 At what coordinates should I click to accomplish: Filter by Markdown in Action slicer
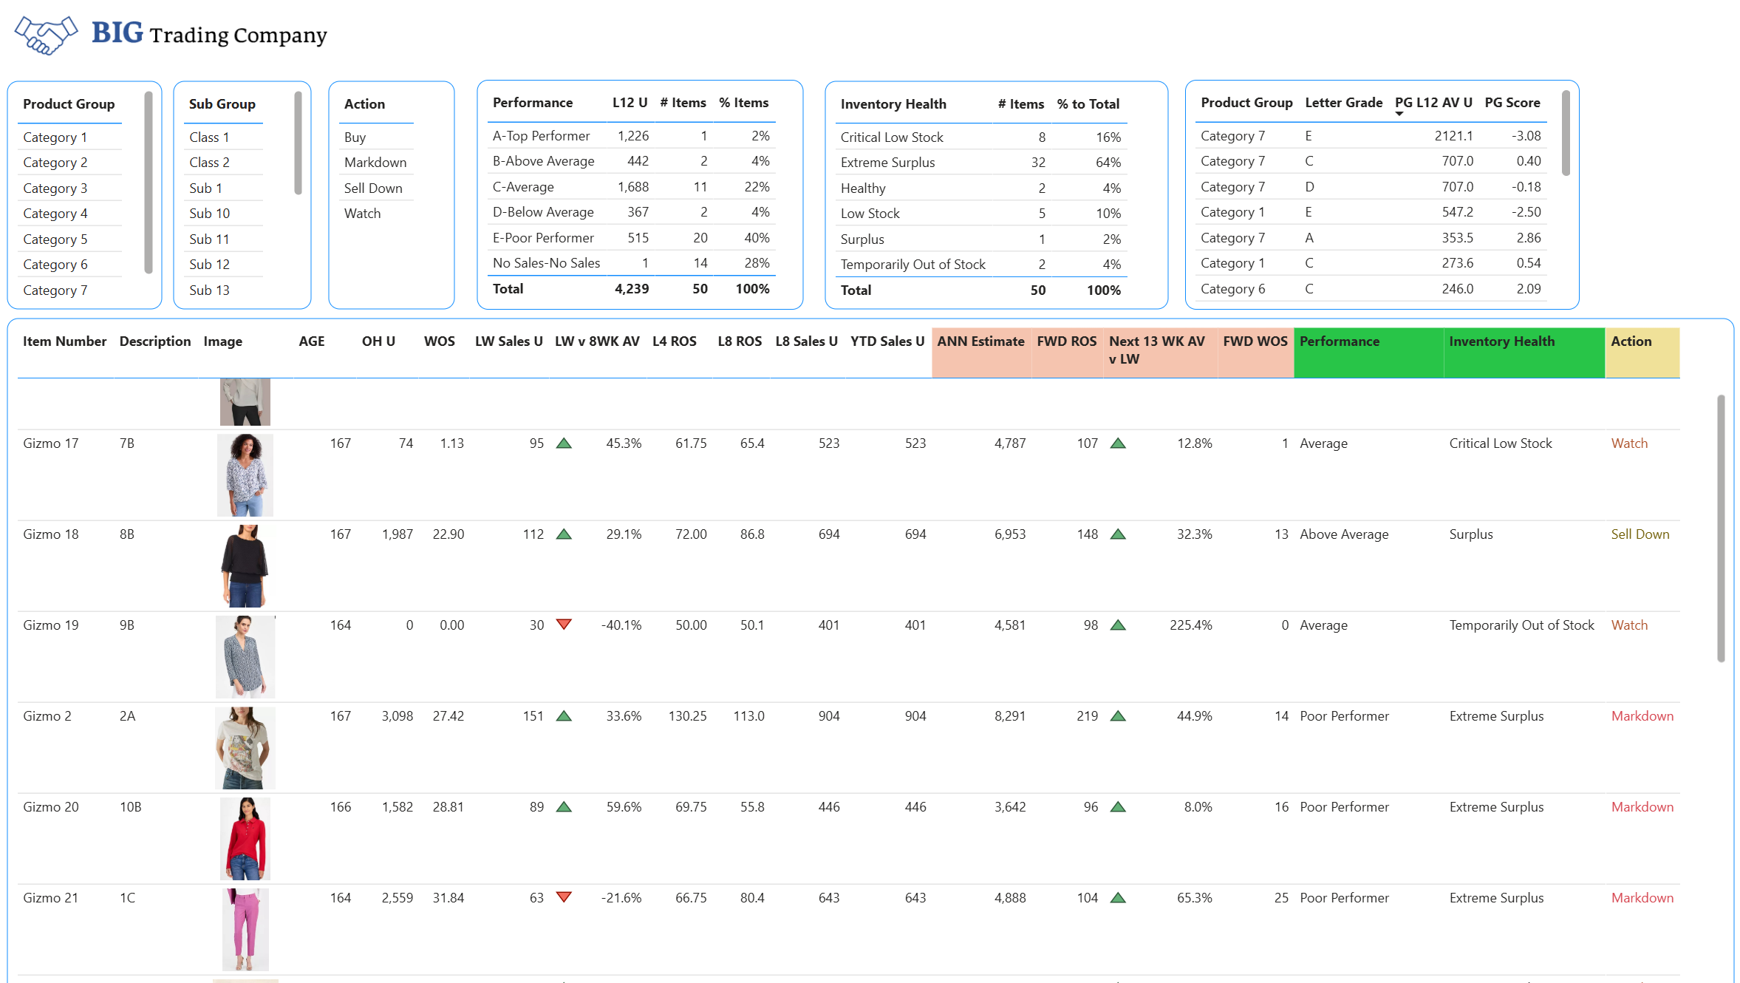pos(376,163)
